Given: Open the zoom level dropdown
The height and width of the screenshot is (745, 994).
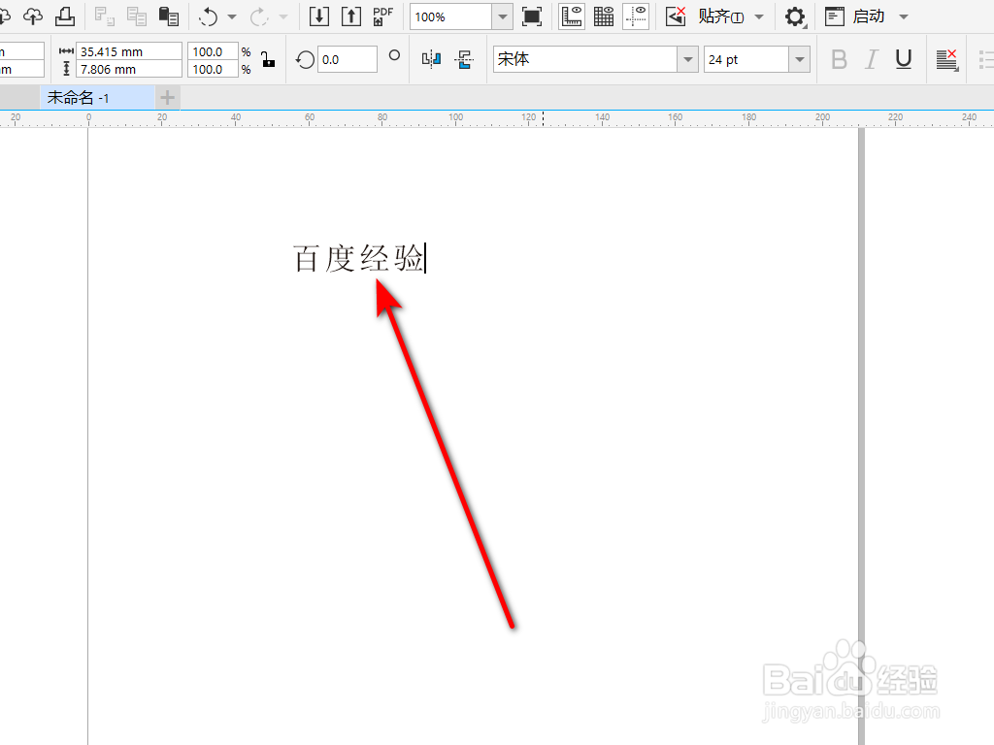Looking at the screenshot, I should (502, 16).
